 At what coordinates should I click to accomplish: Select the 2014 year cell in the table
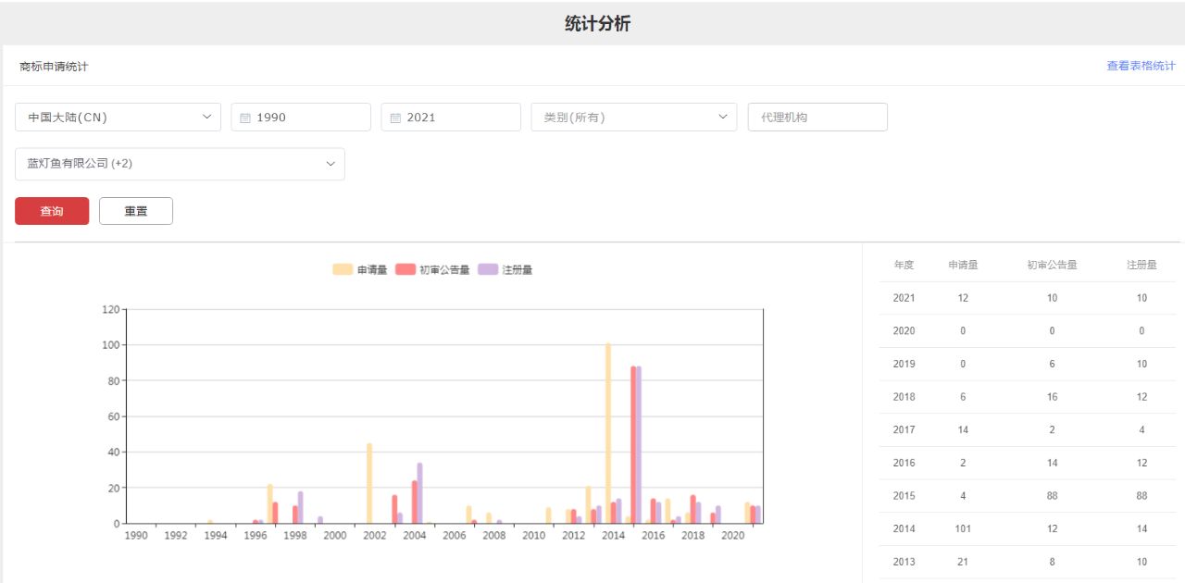[x=904, y=528]
